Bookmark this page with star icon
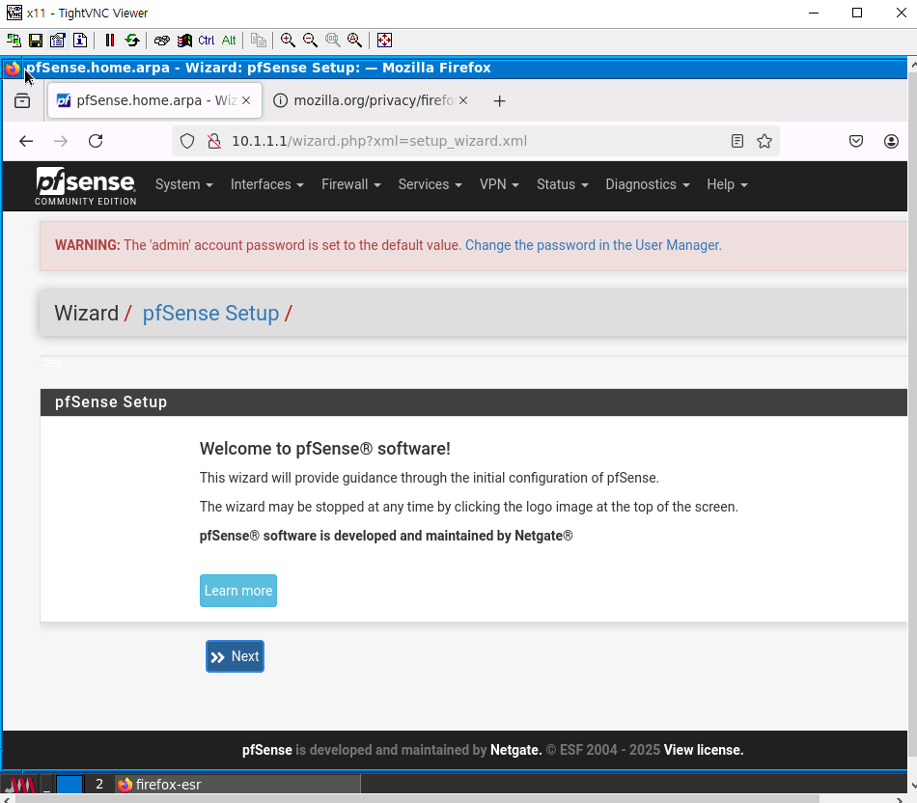 [x=764, y=141]
